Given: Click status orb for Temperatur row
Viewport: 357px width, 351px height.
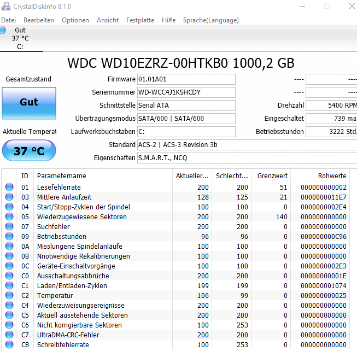Looking at the screenshot, I should [9, 295].
